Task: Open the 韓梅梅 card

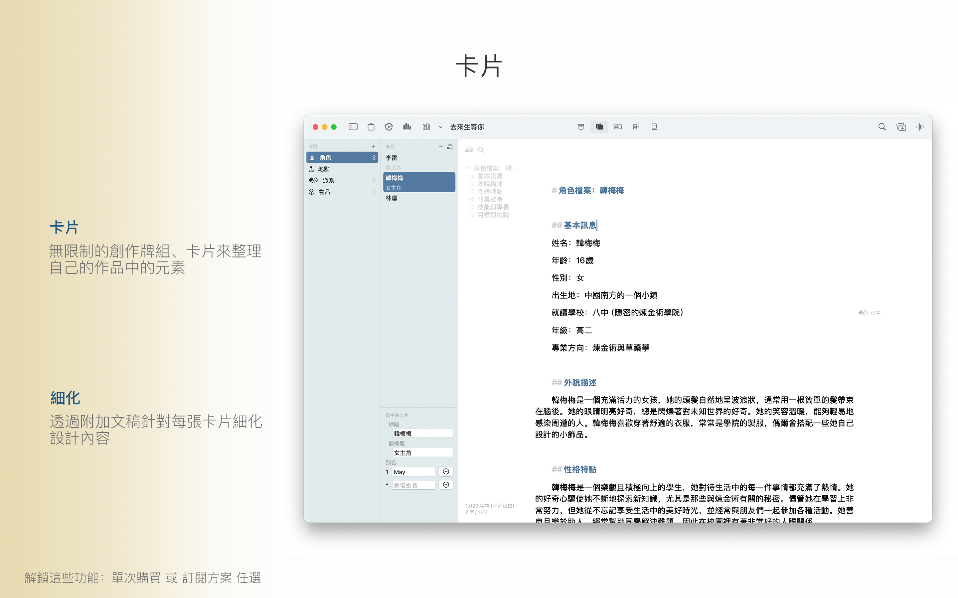Action: [419, 182]
